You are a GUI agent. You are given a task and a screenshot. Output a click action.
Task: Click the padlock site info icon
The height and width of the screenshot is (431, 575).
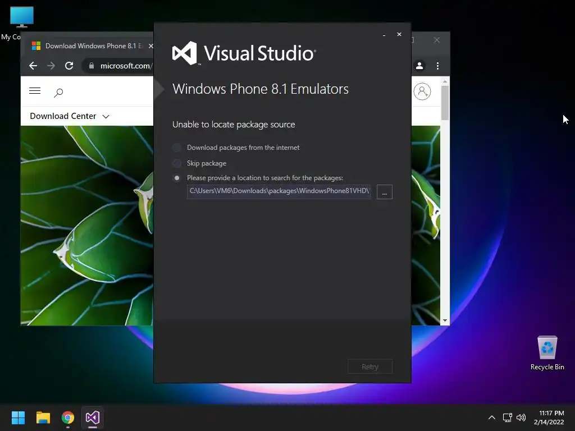tap(92, 66)
